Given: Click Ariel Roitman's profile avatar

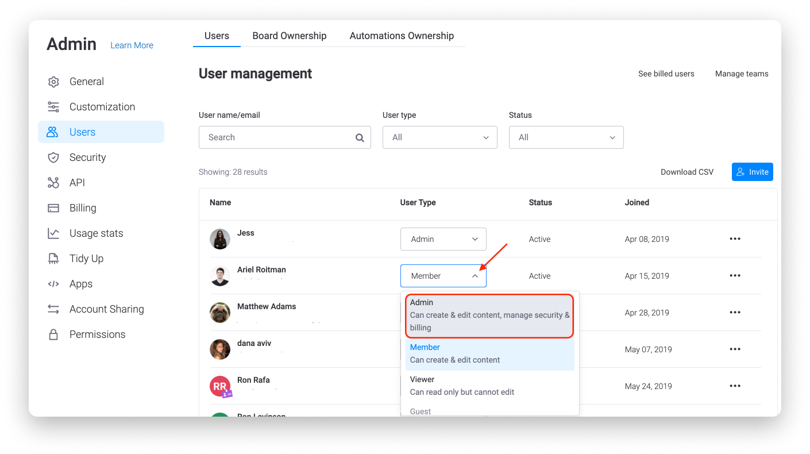Looking at the screenshot, I should pos(220,276).
